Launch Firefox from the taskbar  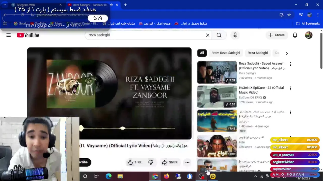click(x=167, y=176)
